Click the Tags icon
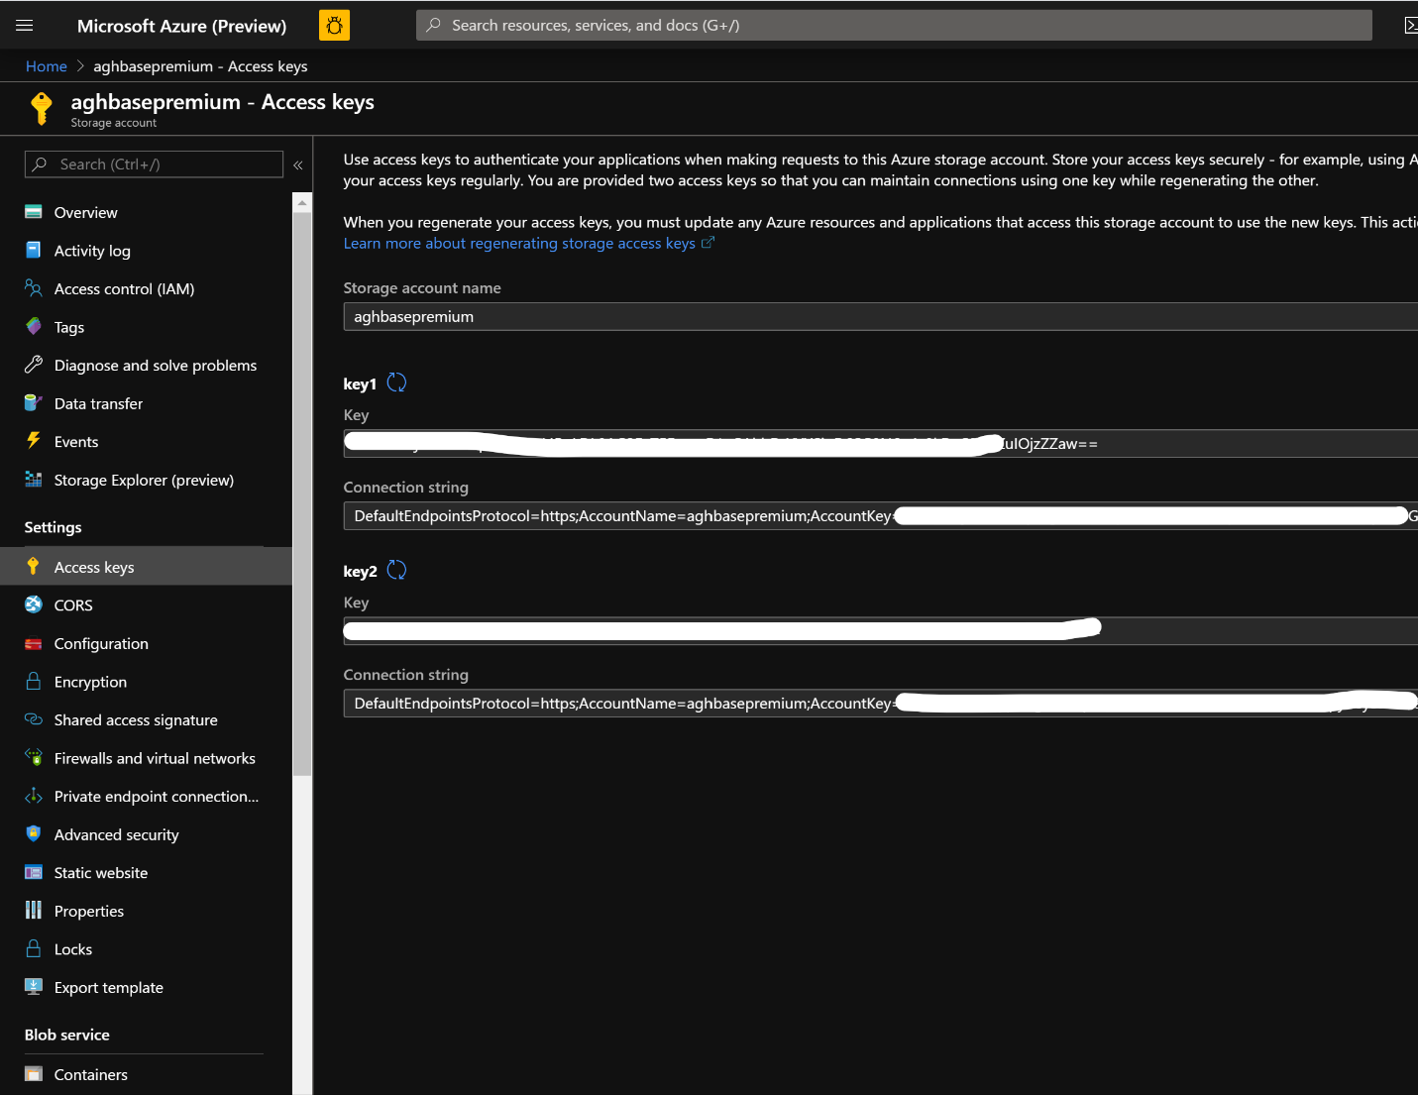 [34, 326]
